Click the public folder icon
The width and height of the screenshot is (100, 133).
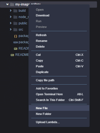pyautogui.click(x=15, y=23)
